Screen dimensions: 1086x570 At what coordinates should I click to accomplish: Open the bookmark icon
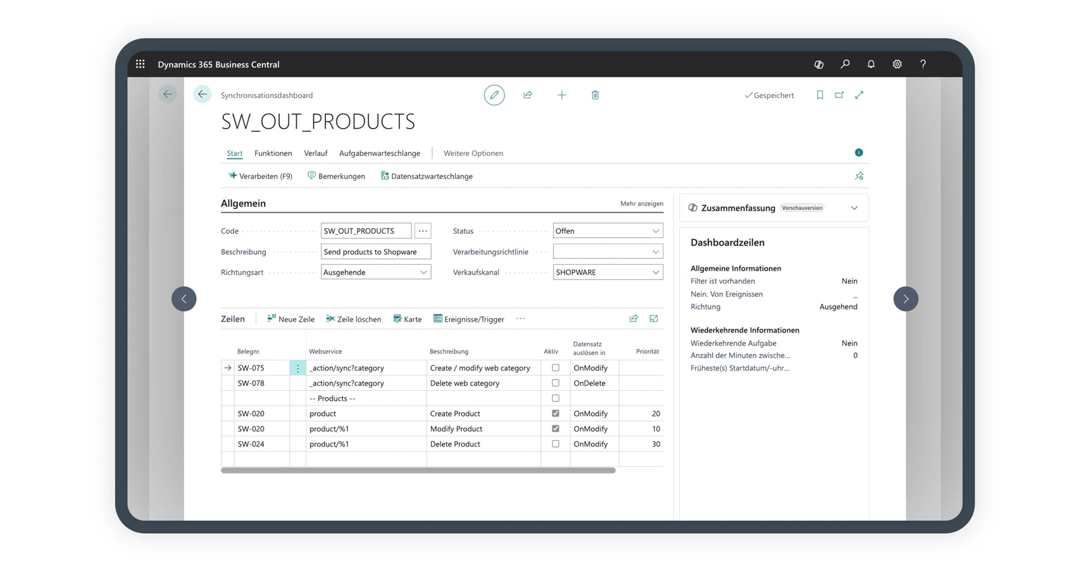pos(820,95)
